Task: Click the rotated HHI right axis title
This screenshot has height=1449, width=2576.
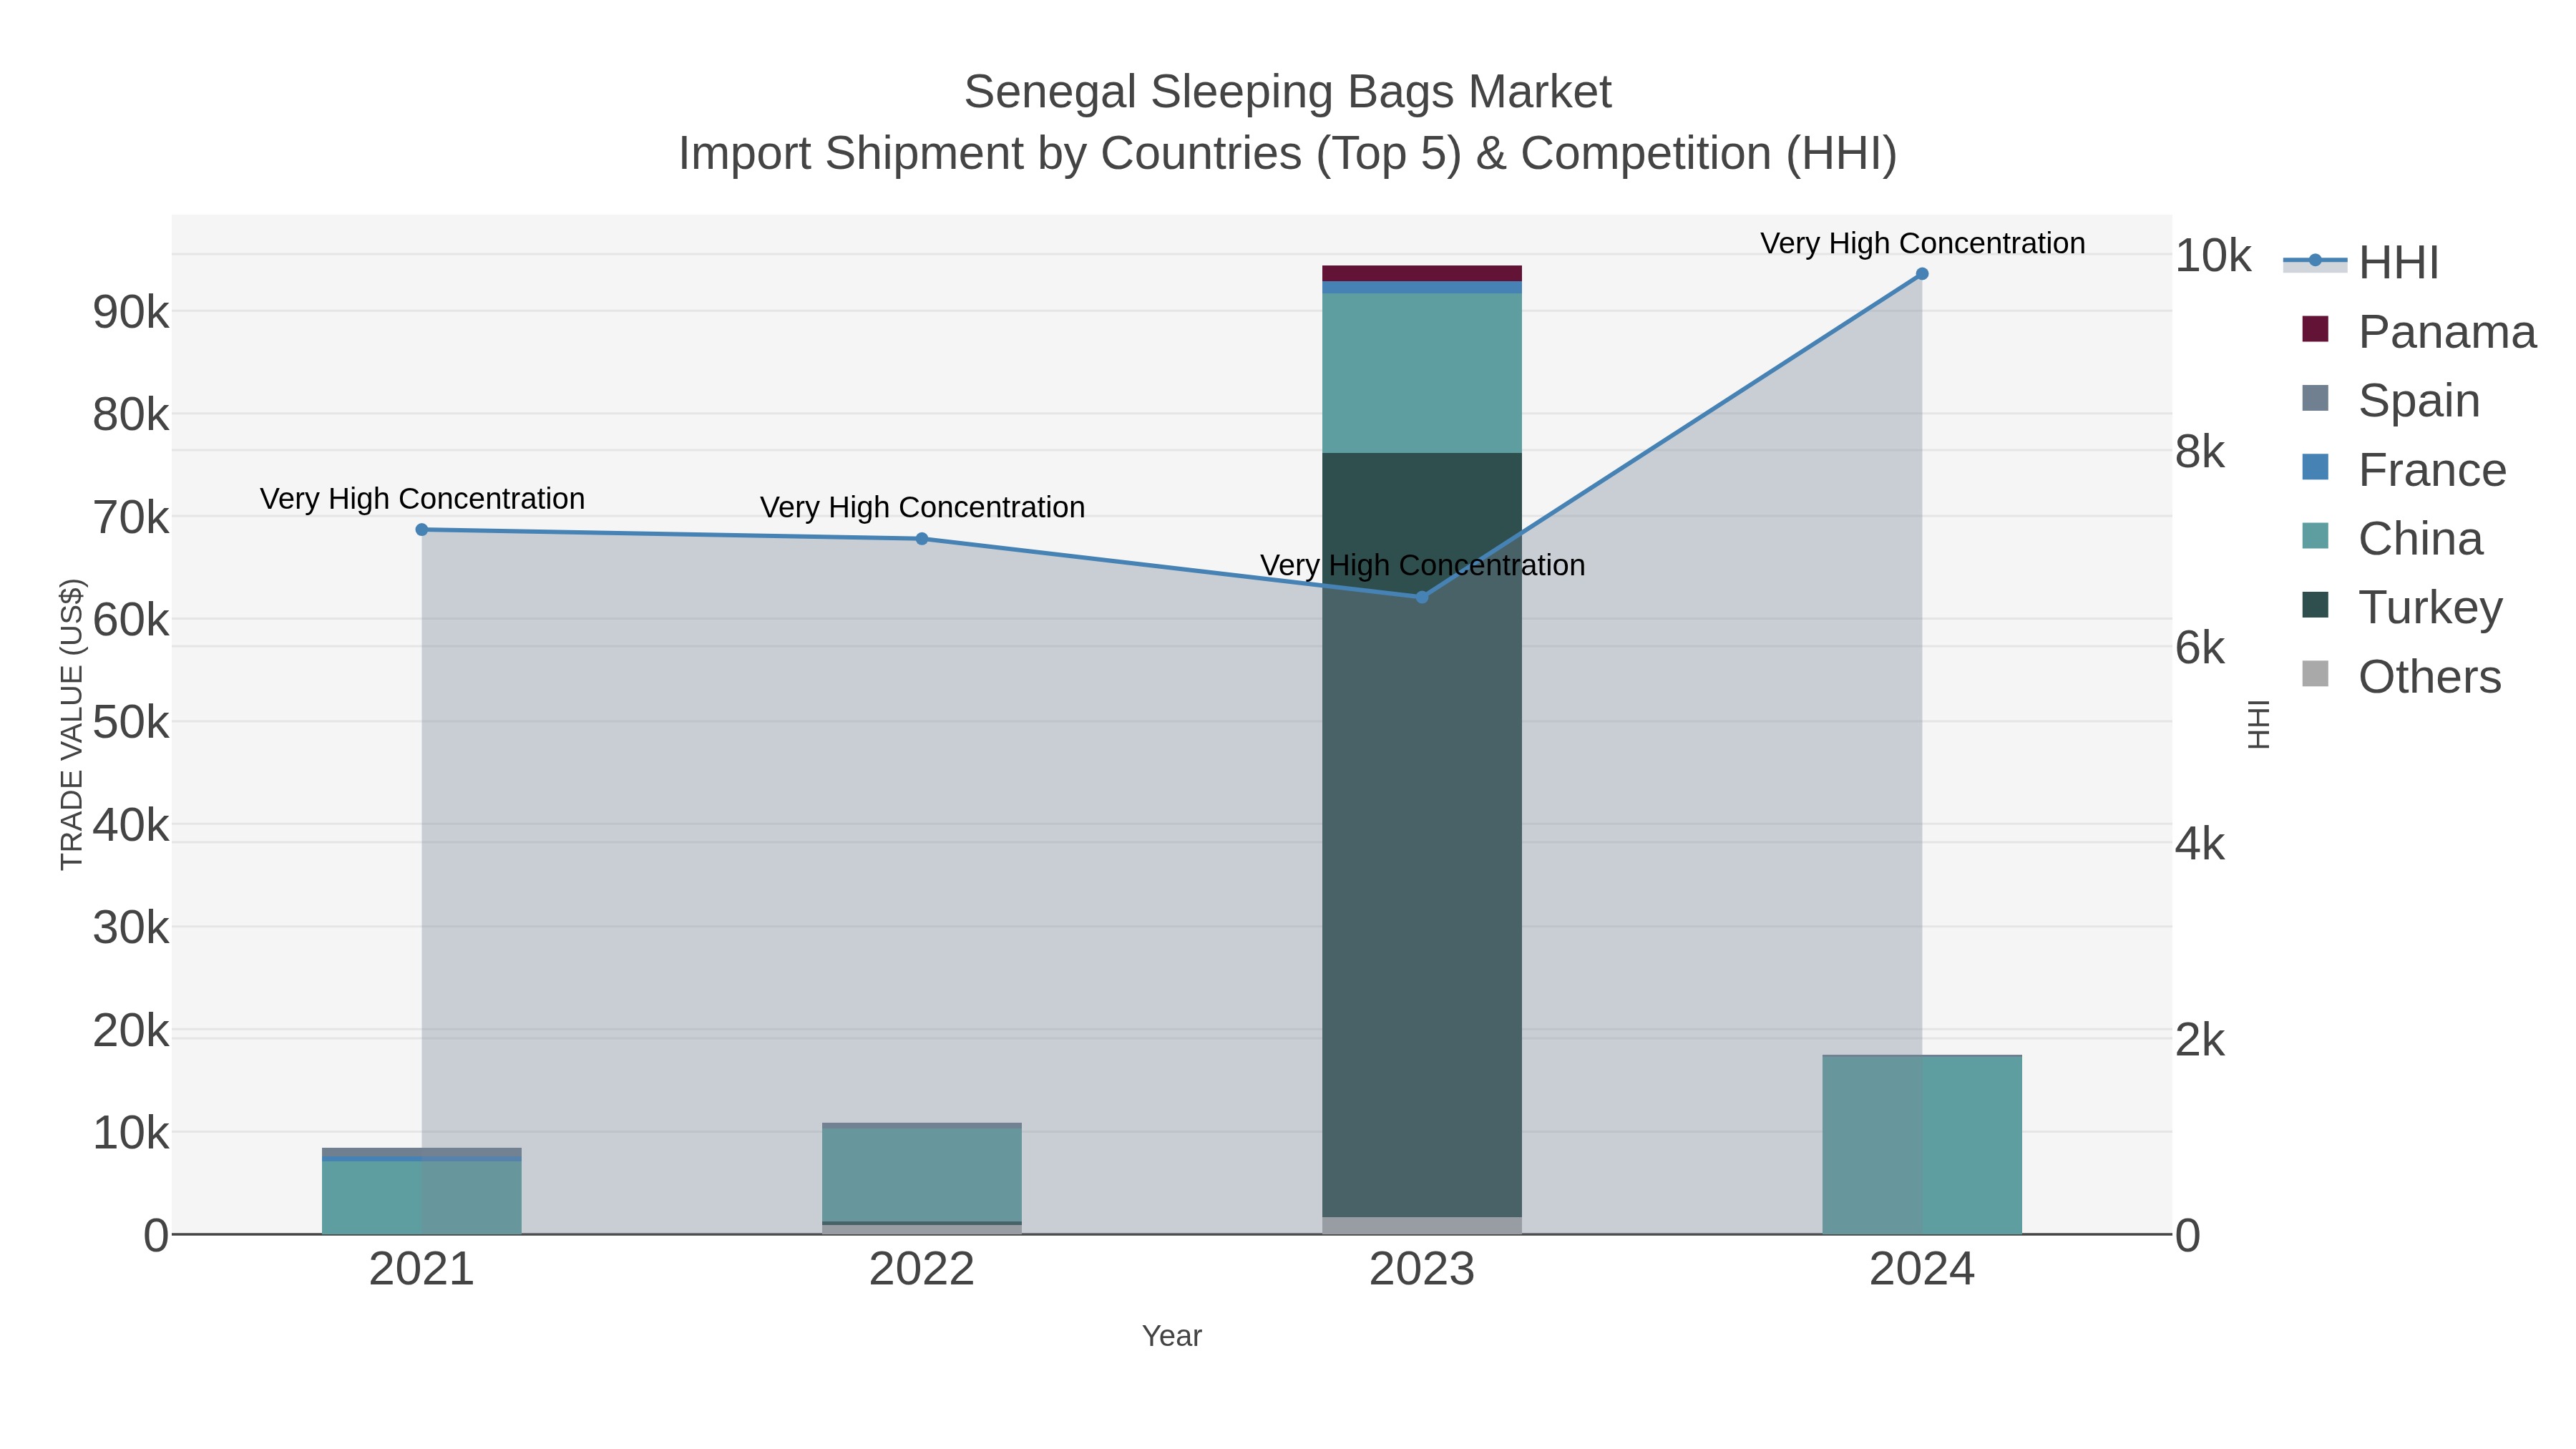Action: point(2259,724)
